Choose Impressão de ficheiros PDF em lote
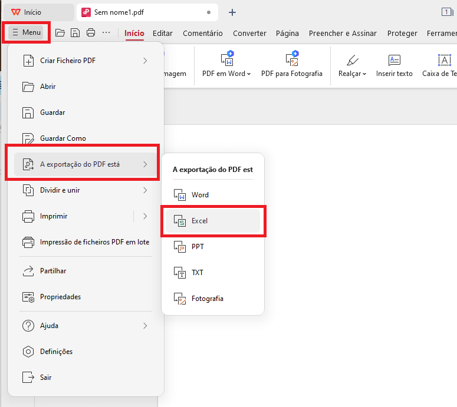457x407 pixels. click(x=86, y=242)
